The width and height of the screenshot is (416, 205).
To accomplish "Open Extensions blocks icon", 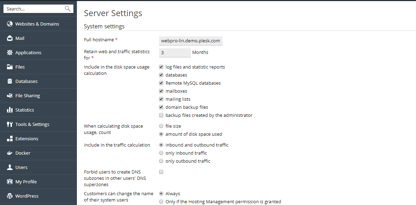I will [10, 139].
